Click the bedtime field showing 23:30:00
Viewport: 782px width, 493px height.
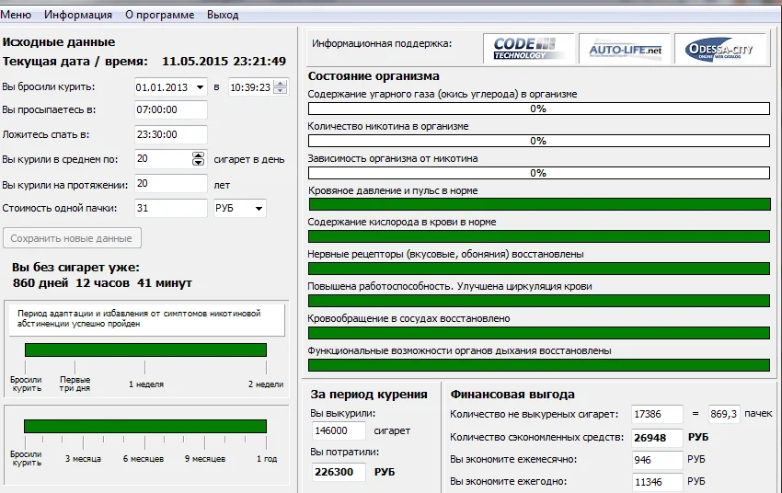(x=169, y=135)
